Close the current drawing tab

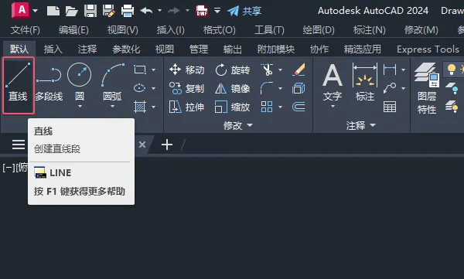pos(142,145)
